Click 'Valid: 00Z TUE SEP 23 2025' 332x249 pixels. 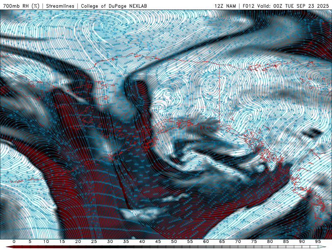coord(293,6)
